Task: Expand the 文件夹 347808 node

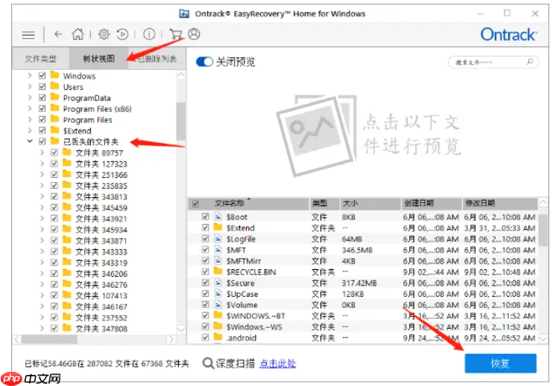Action: tap(42, 328)
